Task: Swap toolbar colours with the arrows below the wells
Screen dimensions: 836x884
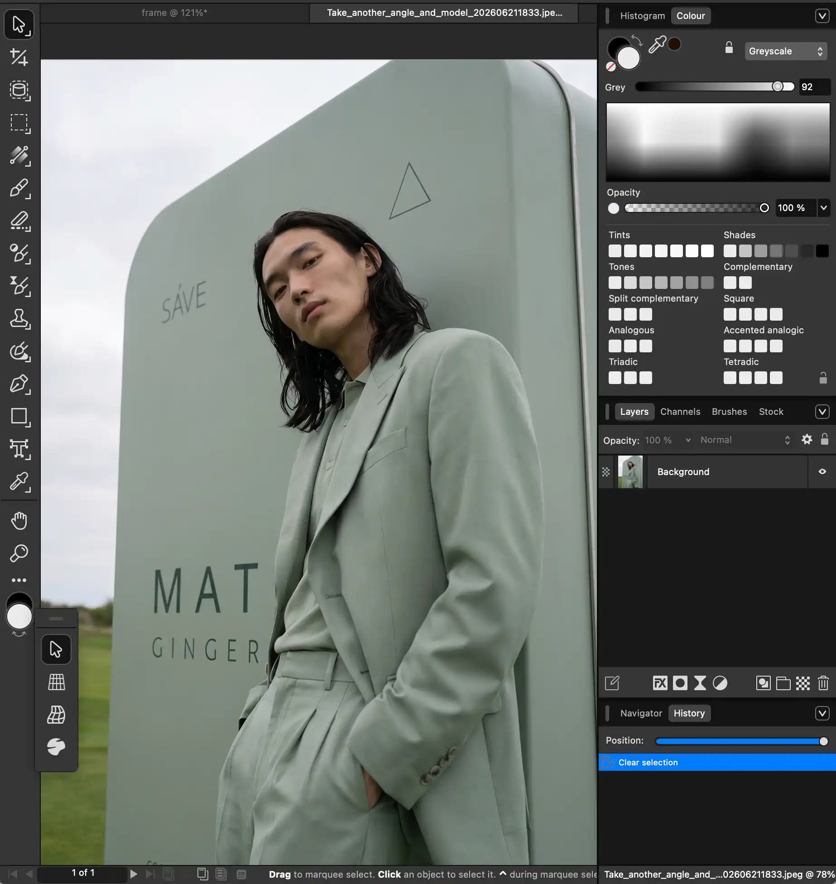Action: (19, 634)
